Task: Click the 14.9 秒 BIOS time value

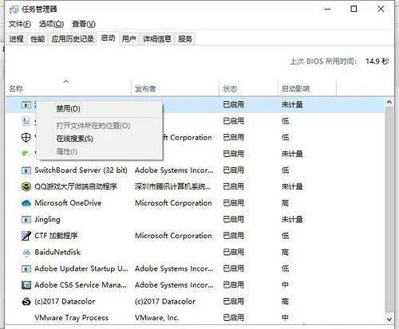Action: (377, 61)
